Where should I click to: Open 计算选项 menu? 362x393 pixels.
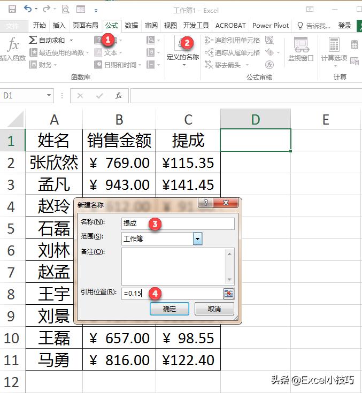[334, 52]
